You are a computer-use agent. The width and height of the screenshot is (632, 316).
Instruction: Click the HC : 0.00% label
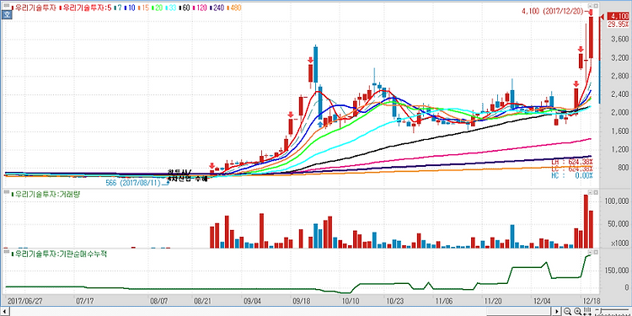[x=572, y=176]
